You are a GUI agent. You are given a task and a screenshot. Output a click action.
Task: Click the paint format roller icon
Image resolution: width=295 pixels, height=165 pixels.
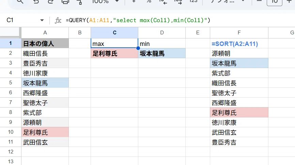pyautogui.click(x=80, y=1)
